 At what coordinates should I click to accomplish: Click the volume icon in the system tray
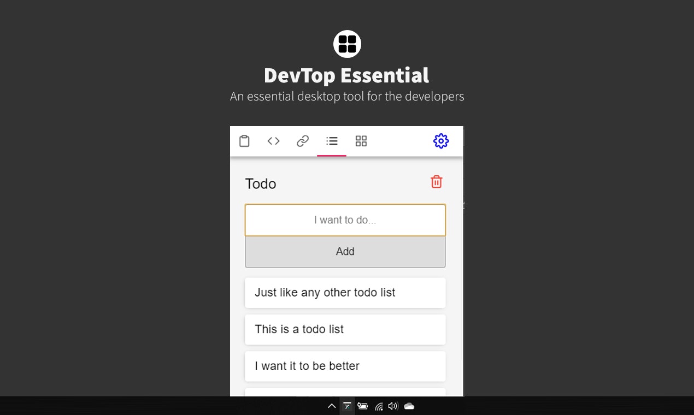[x=393, y=406]
